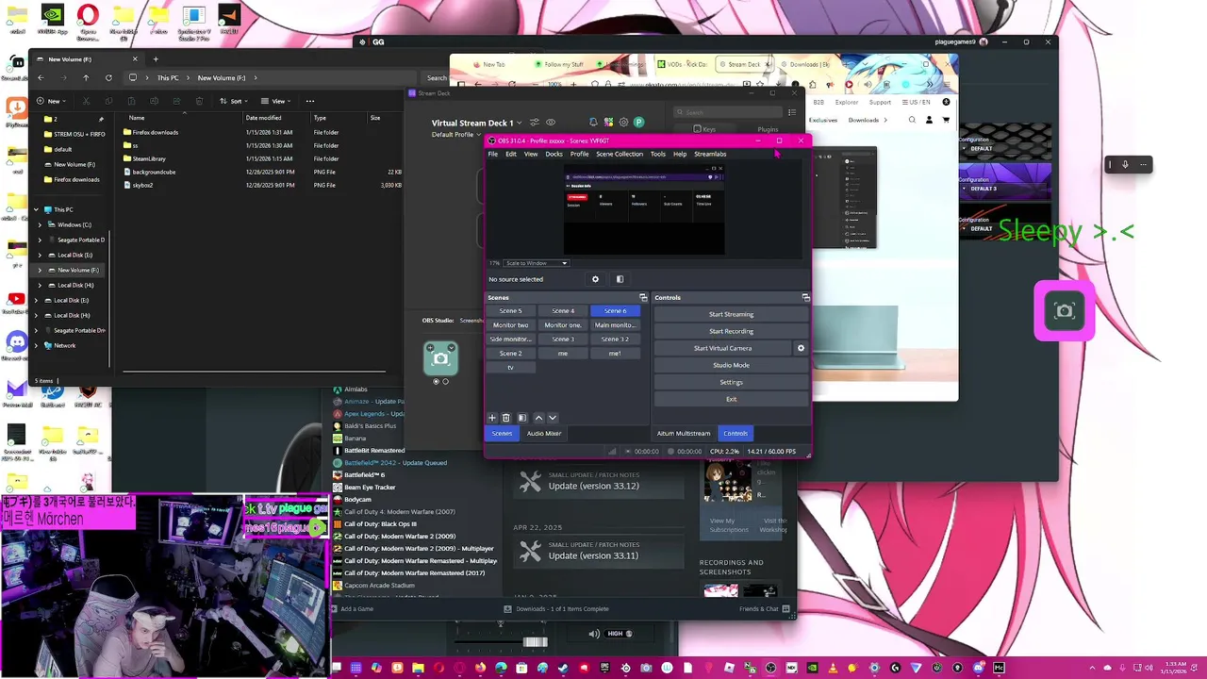Select skybox2 PNG file
The width and height of the screenshot is (1207, 679).
point(142,185)
